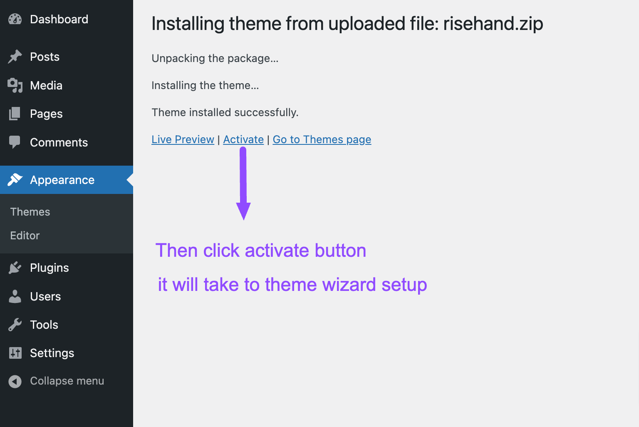
Task: Click the Plugins plug icon
Action: coord(15,268)
